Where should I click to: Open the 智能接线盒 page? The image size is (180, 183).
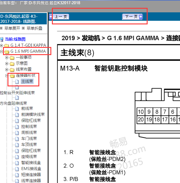click(31, 163)
